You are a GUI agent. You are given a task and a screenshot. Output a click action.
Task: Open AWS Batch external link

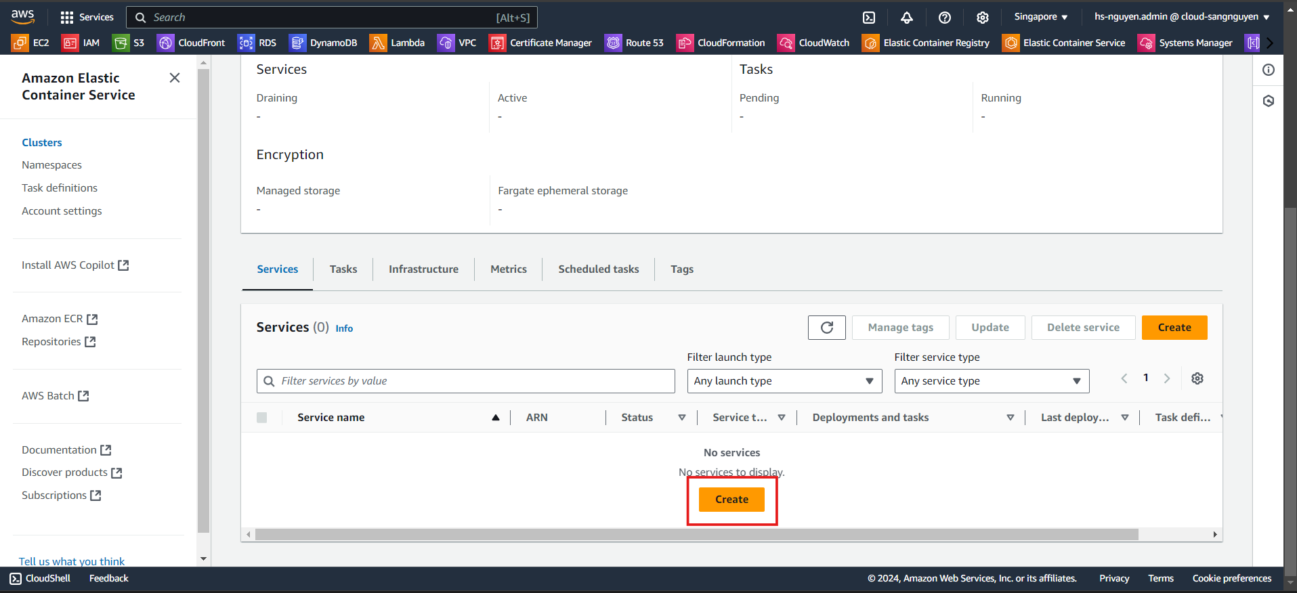[x=56, y=396]
